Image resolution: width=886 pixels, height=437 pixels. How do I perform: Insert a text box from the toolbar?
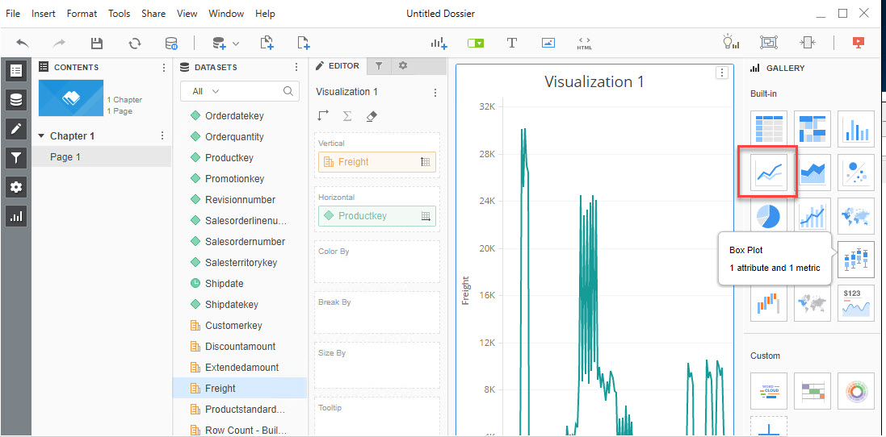[511, 43]
